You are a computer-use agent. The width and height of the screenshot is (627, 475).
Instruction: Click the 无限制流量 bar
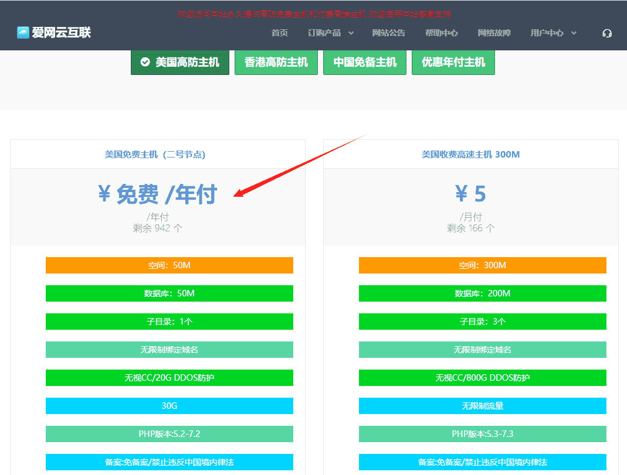(482, 406)
